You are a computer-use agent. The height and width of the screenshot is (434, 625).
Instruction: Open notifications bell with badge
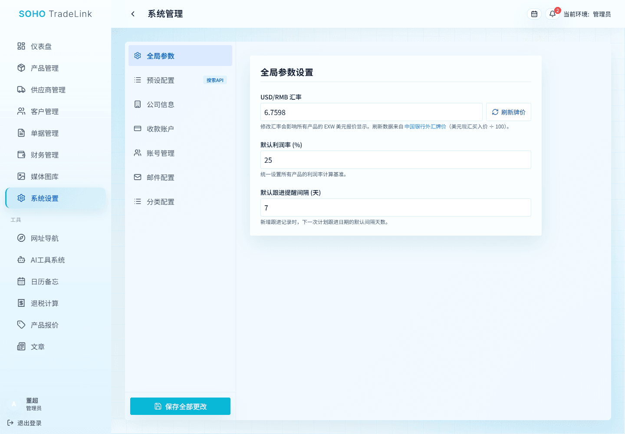point(553,14)
